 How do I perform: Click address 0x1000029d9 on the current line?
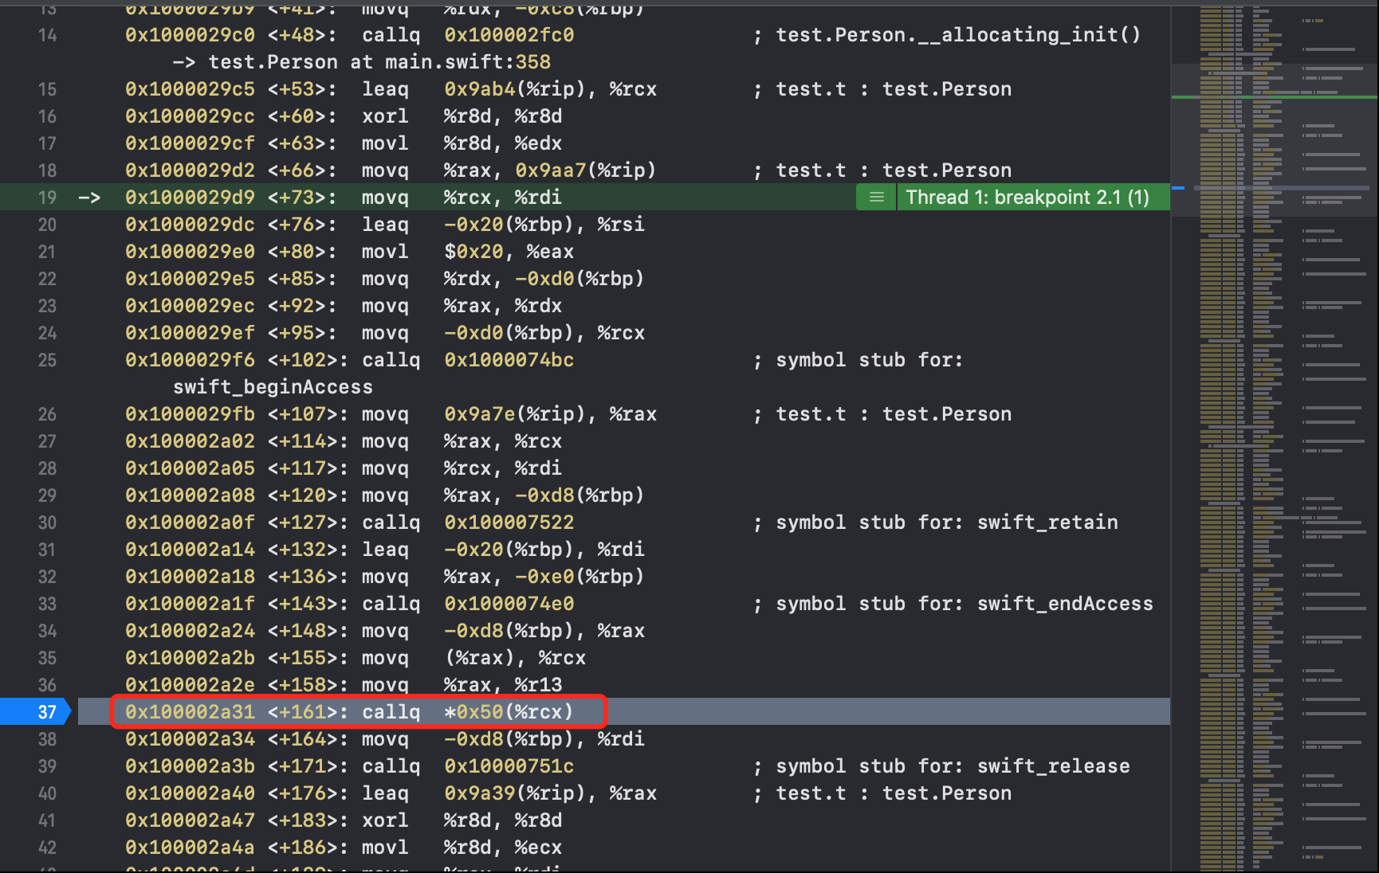(190, 198)
